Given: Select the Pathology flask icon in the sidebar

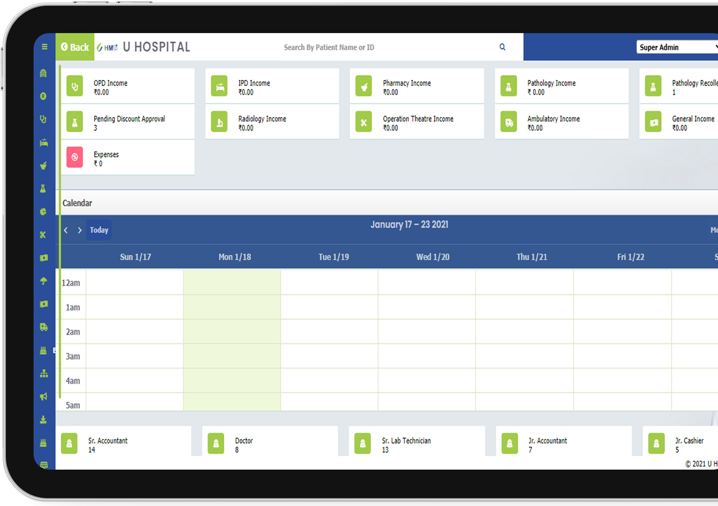Looking at the screenshot, I should tap(44, 189).
